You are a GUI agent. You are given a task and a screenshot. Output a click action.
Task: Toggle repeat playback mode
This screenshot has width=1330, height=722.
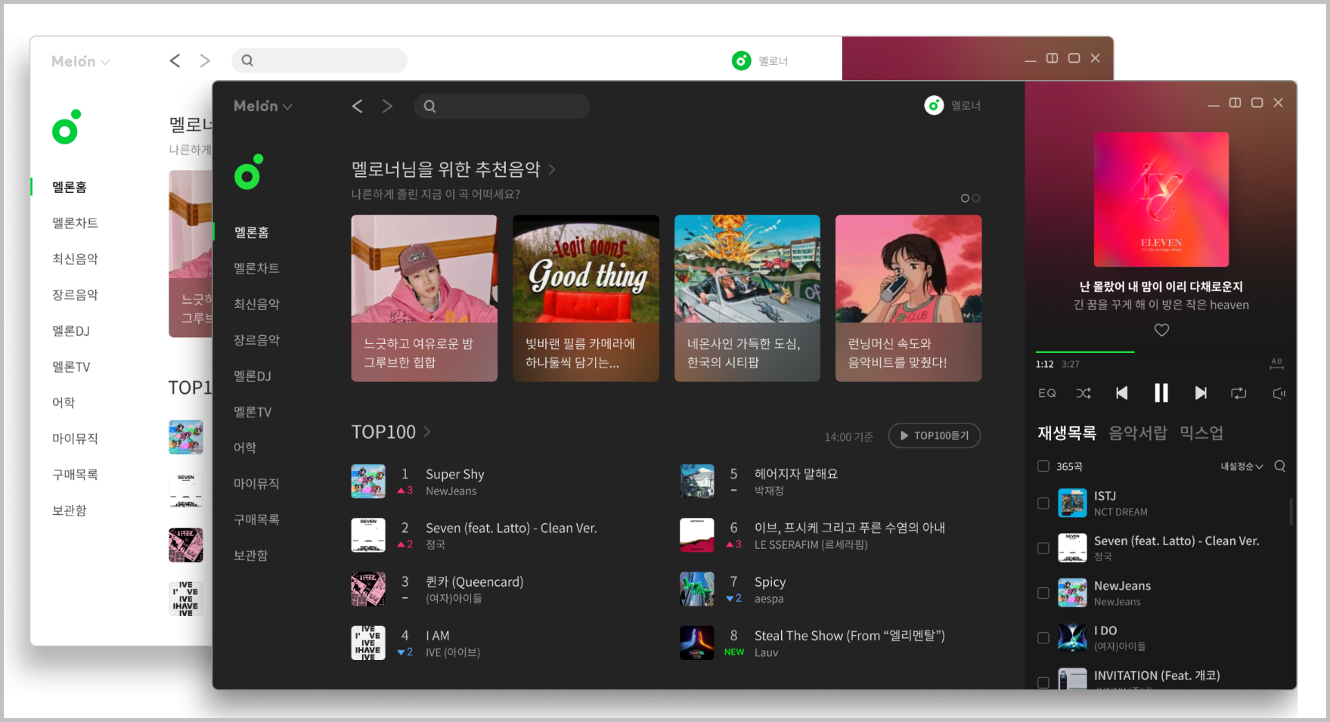coord(1239,393)
